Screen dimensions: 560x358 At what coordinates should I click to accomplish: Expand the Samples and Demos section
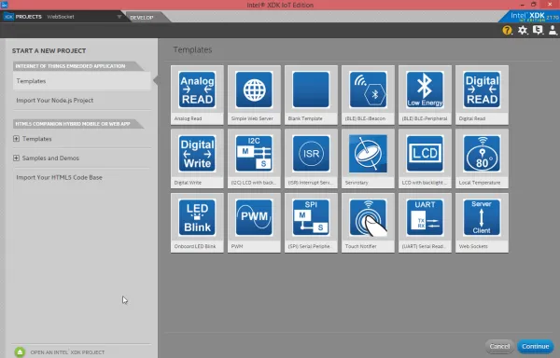tap(16, 158)
